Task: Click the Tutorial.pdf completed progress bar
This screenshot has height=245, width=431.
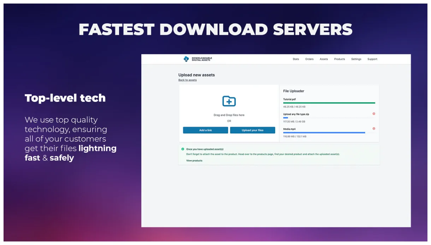Action: click(329, 103)
